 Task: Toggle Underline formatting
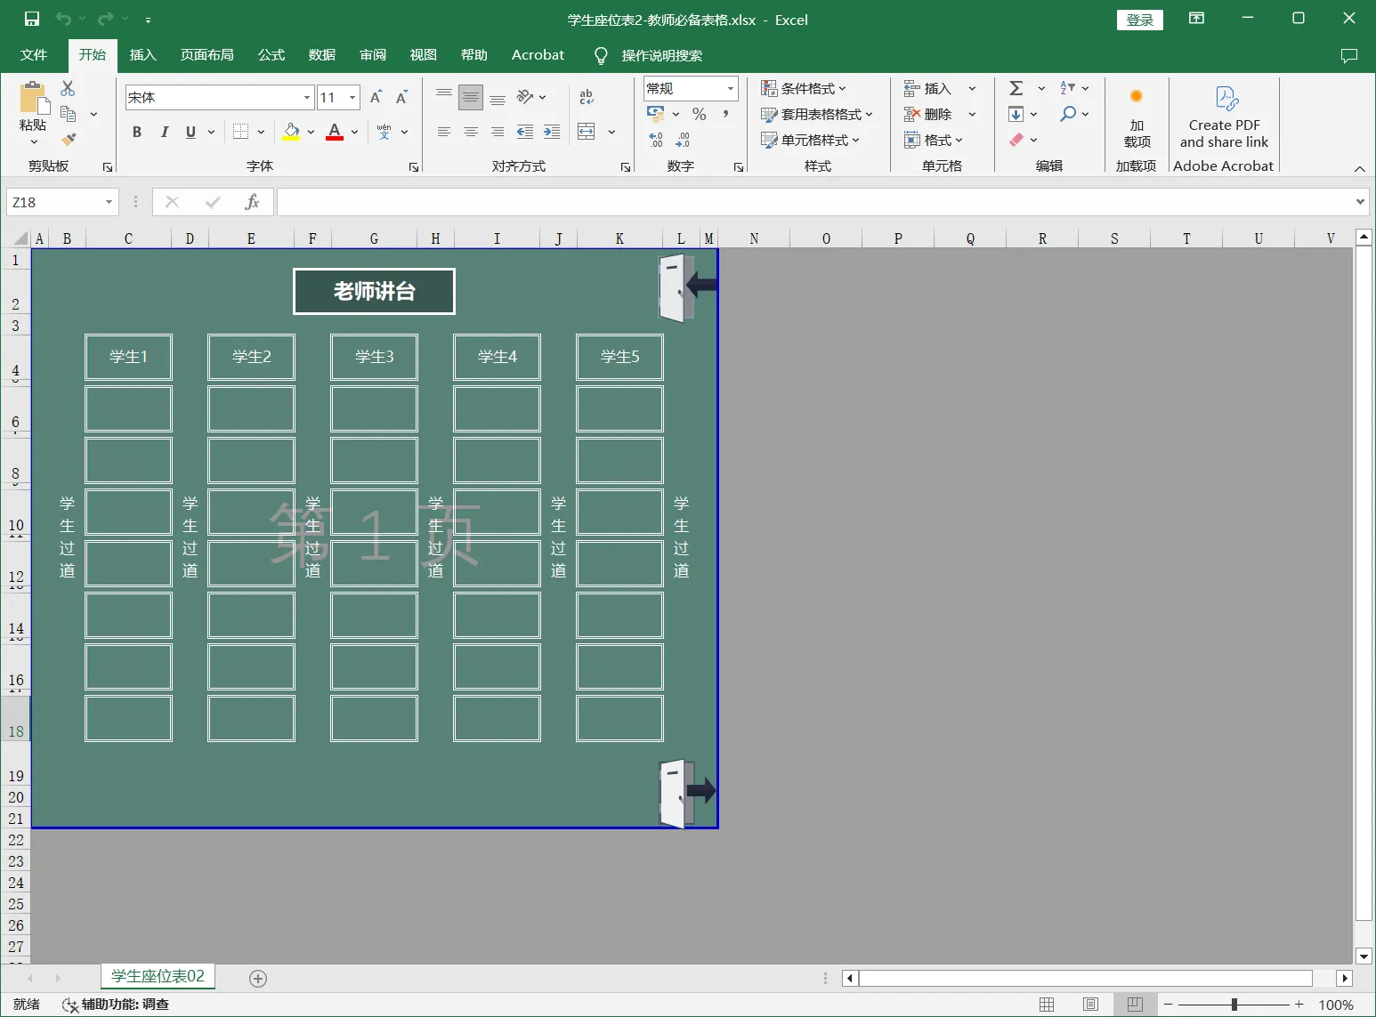(190, 132)
